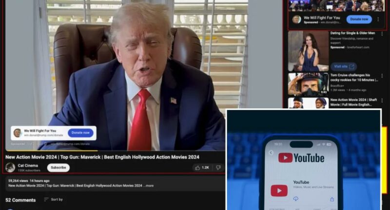Image resolution: width=390 pixels, height=210 pixels.
Task: Open the Dating for Single & Older Men title
Action: click(x=352, y=33)
